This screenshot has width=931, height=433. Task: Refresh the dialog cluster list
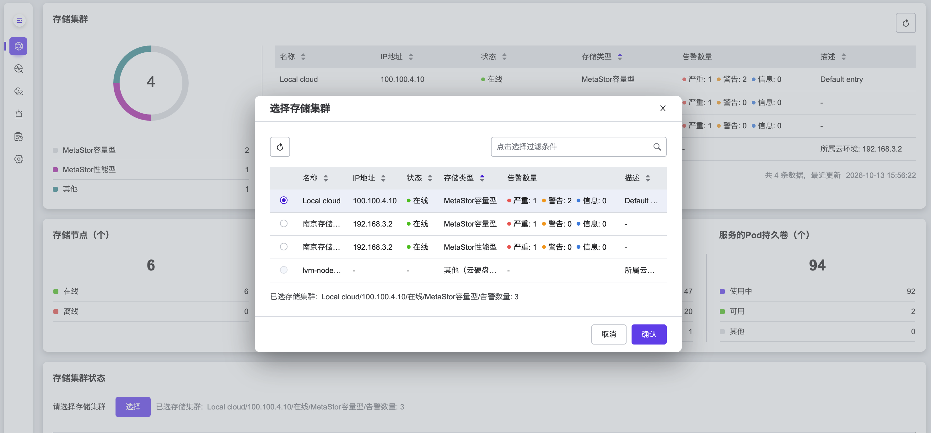pos(280,147)
